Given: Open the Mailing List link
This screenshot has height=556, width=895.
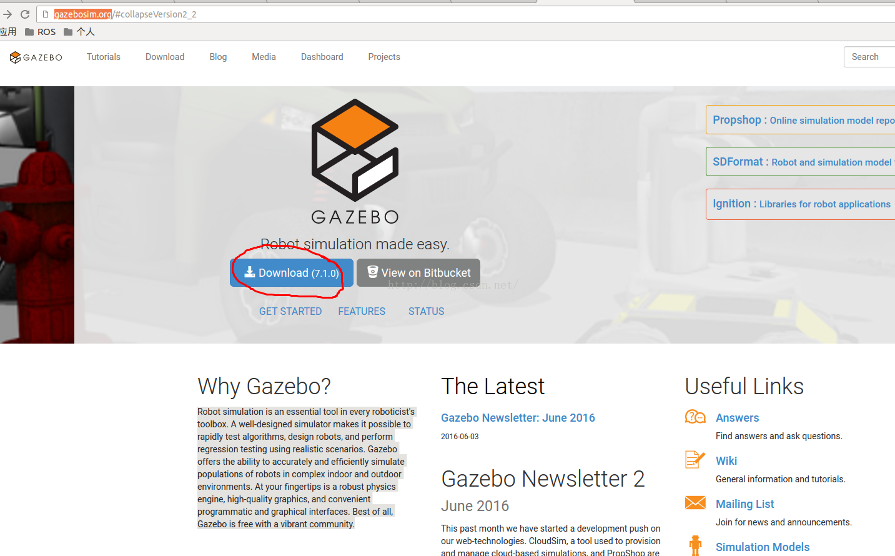Looking at the screenshot, I should click(744, 504).
